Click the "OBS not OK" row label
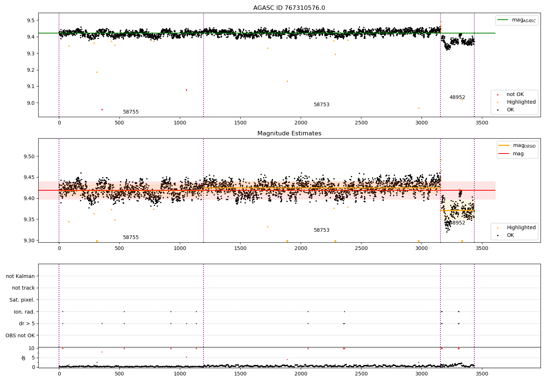 tap(20, 335)
